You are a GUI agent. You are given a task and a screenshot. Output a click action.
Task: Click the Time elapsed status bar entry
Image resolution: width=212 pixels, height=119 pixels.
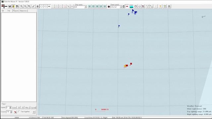pos(70,118)
